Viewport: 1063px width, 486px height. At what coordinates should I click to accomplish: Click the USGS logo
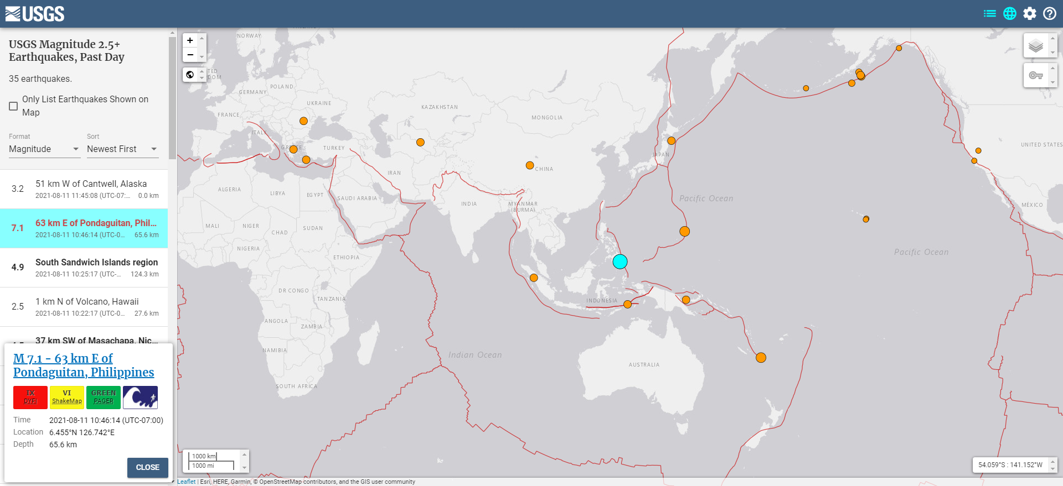(35, 14)
